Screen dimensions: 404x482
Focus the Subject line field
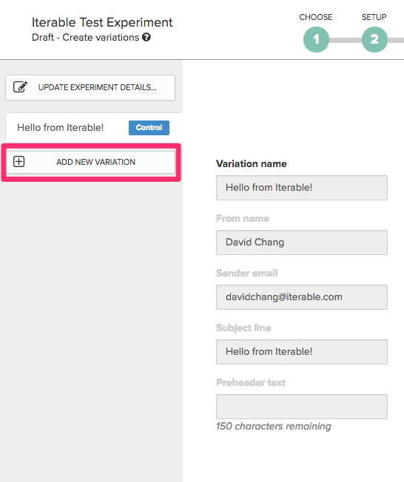click(302, 352)
